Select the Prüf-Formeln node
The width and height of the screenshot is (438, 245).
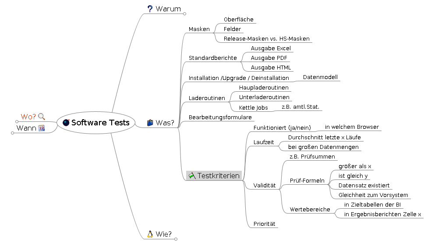pyautogui.click(x=307, y=180)
